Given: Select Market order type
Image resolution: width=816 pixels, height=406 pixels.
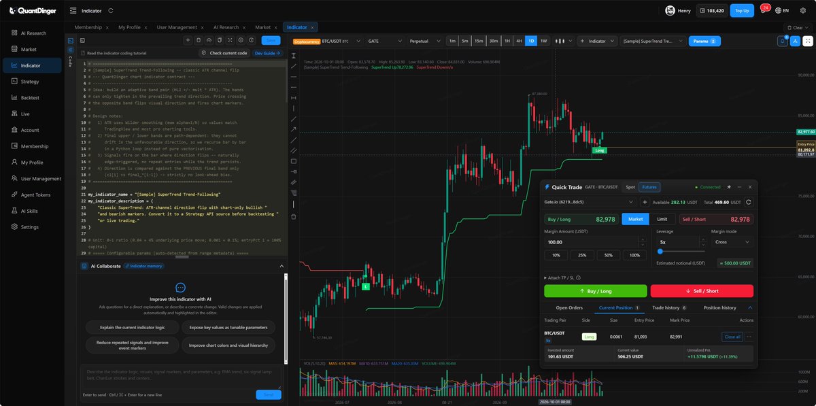Looking at the screenshot, I should tap(636, 219).
